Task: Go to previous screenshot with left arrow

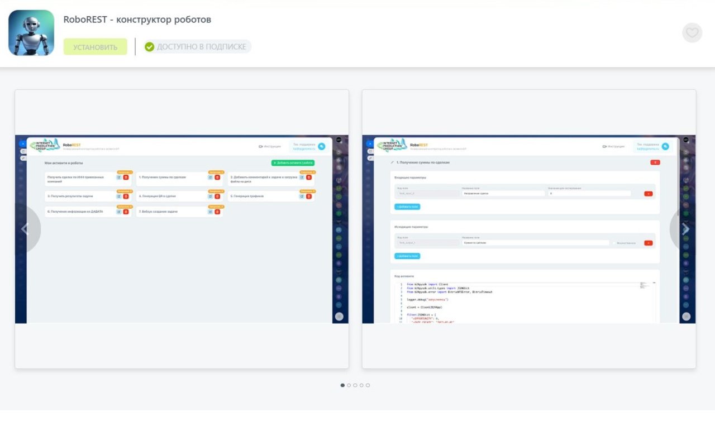Action: click(25, 229)
